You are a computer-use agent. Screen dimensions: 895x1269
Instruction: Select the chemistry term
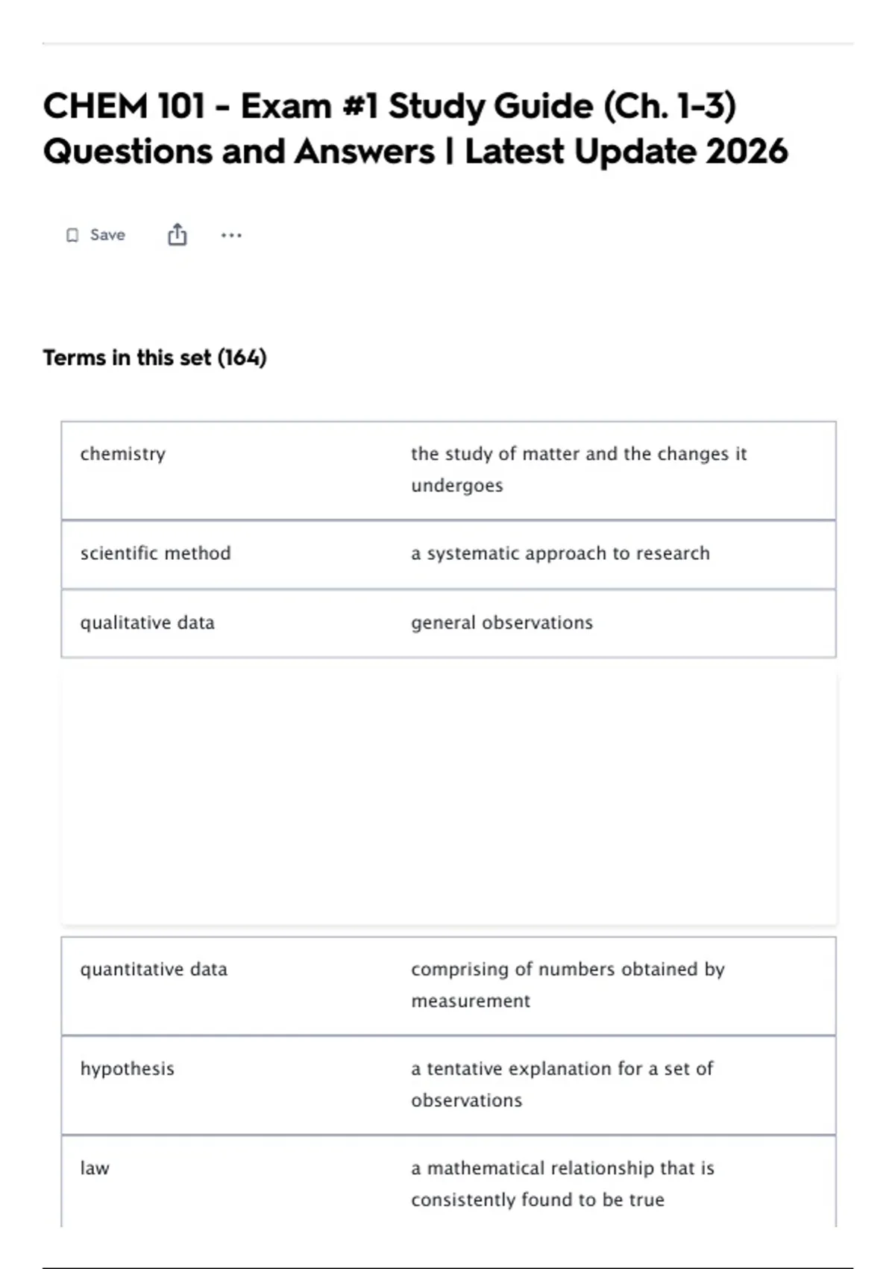click(123, 454)
